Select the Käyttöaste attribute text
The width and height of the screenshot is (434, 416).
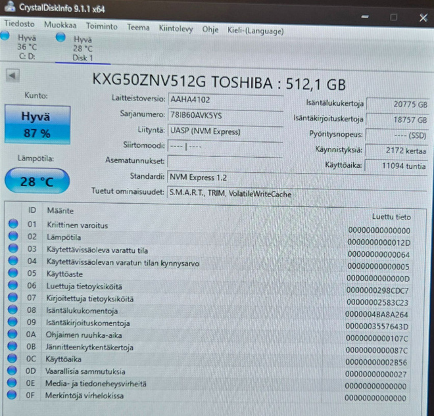64,274
